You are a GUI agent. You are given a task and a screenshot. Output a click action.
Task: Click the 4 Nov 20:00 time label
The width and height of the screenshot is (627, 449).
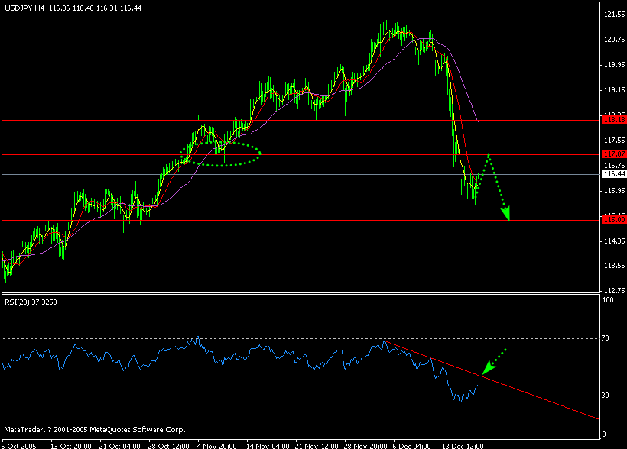point(217,446)
